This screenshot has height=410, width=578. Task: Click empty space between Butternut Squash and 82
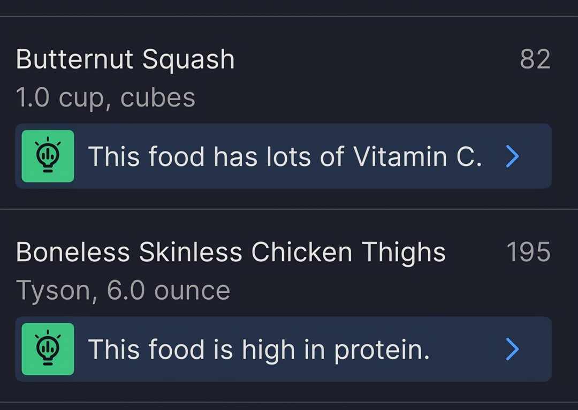point(375,59)
